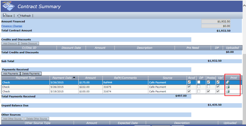Toggle Rcvd checkbox for Ref444 payment

tap(189, 82)
